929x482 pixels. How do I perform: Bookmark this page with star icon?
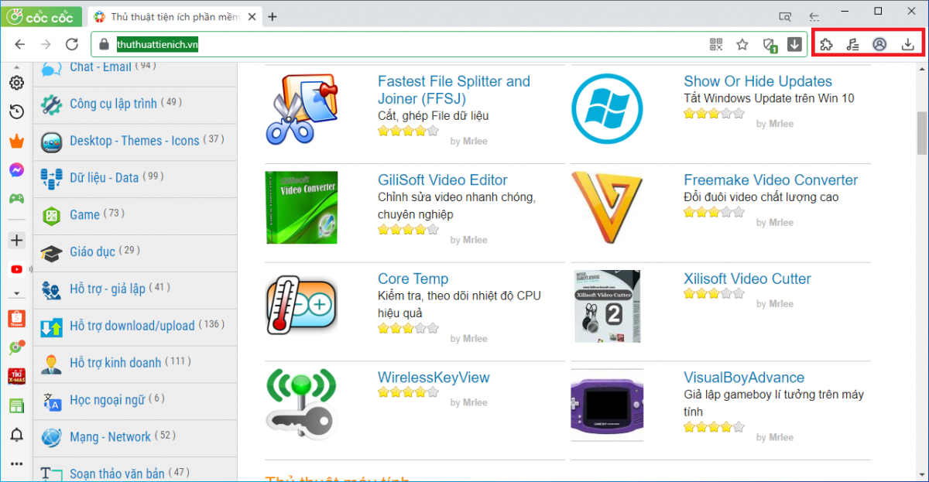pos(742,44)
